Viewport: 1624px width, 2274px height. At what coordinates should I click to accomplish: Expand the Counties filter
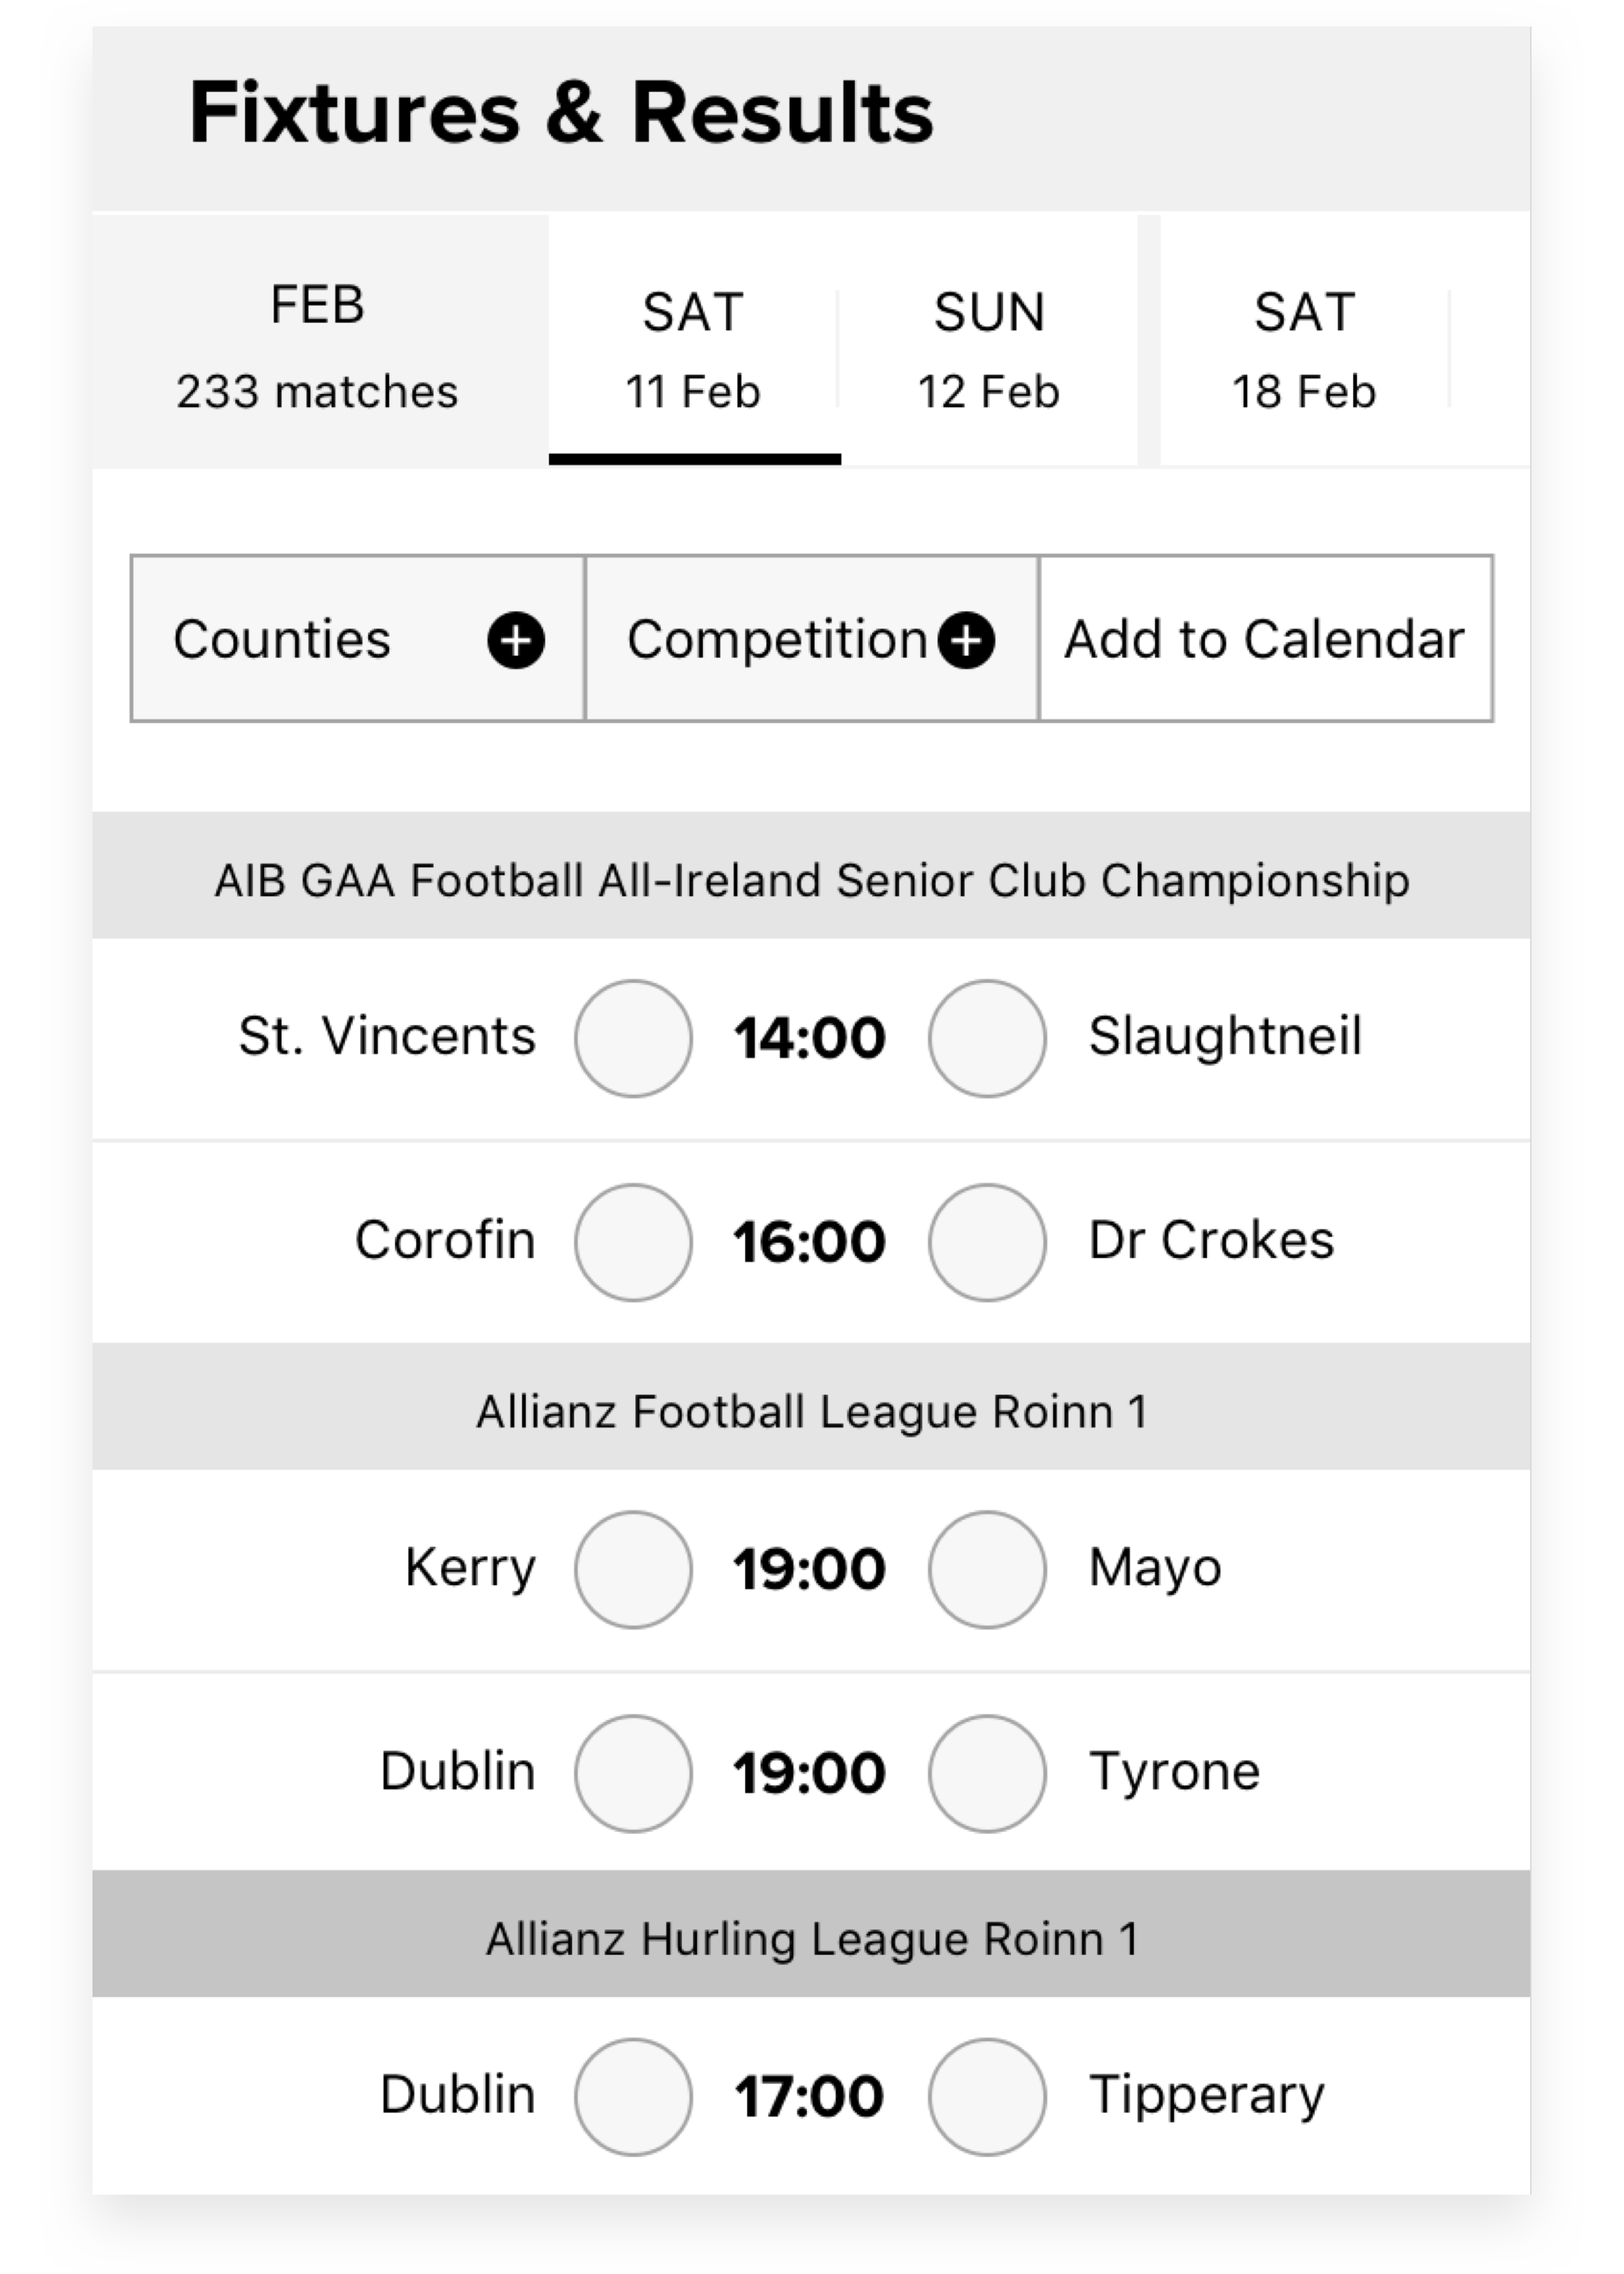pyautogui.click(x=357, y=639)
